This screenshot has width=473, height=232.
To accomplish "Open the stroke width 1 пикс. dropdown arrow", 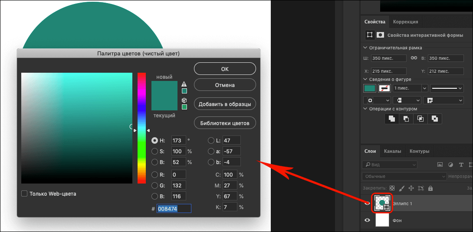I will tap(425, 88).
